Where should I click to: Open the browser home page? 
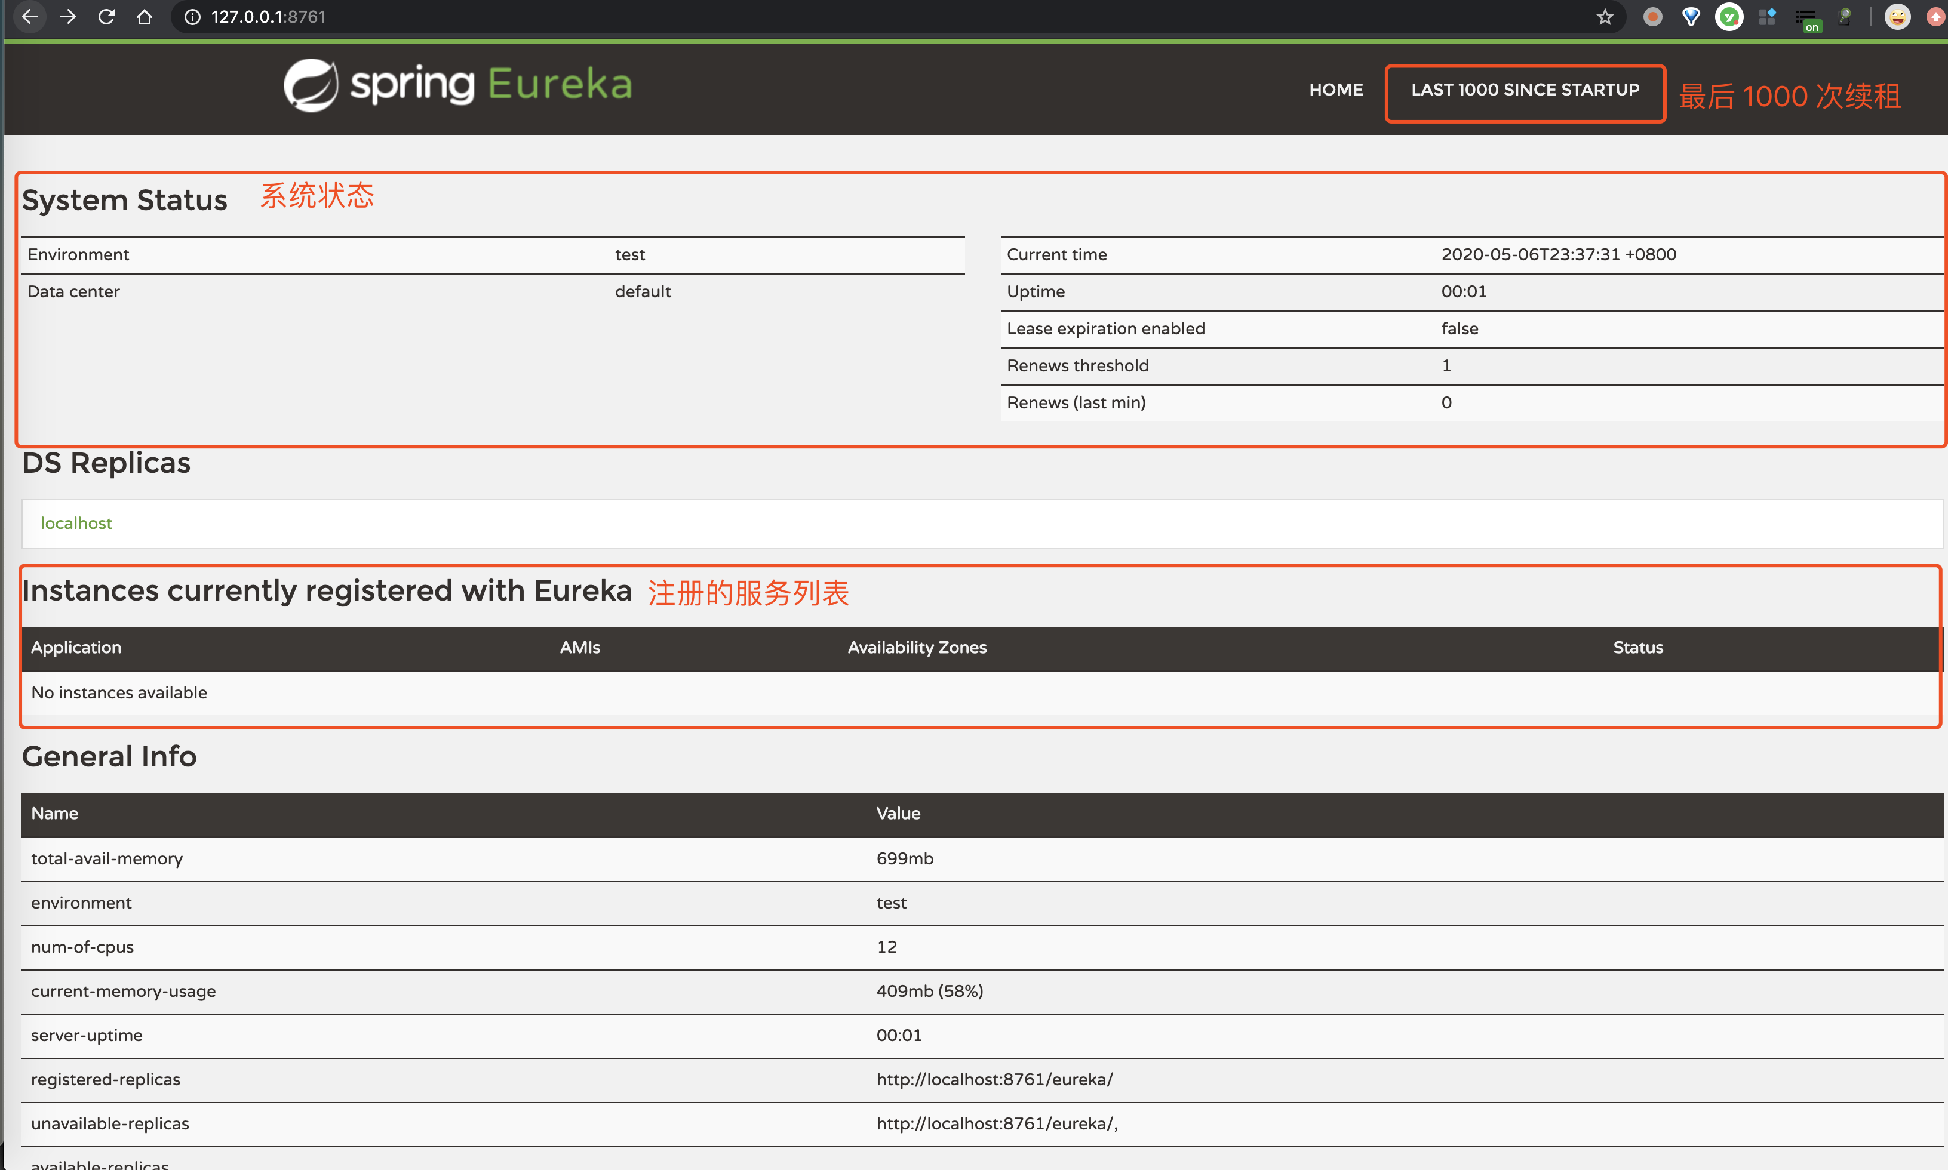point(145,16)
